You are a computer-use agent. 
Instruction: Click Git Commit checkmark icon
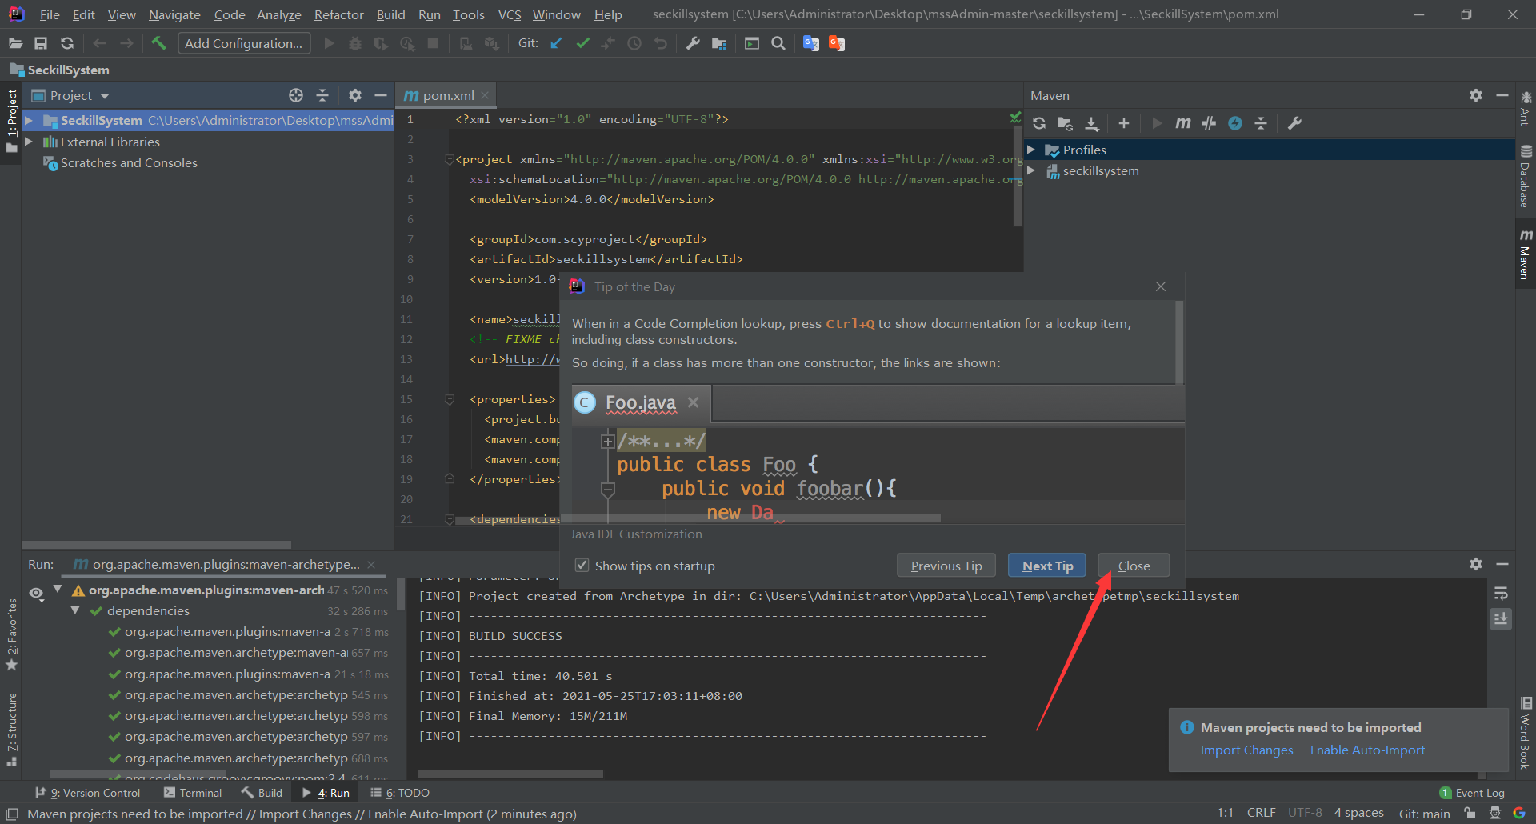point(582,43)
